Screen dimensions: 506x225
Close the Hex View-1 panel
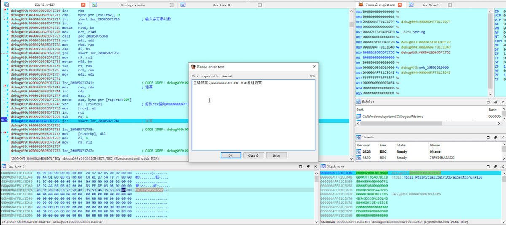pos(316,166)
